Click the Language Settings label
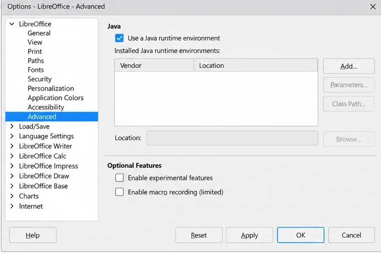This screenshot has width=381, height=253. coord(46,136)
